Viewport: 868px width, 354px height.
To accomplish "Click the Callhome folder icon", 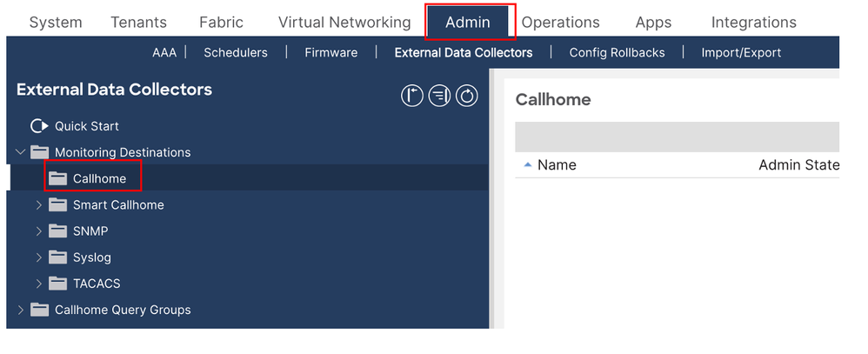I will click(58, 178).
